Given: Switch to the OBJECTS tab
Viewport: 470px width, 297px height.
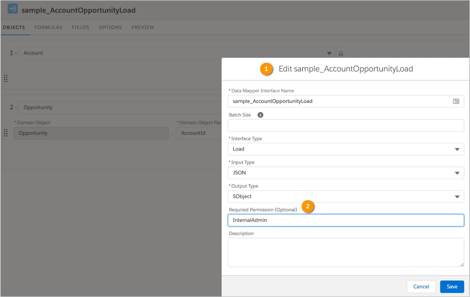Looking at the screenshot, I should (x=14, y=27).
